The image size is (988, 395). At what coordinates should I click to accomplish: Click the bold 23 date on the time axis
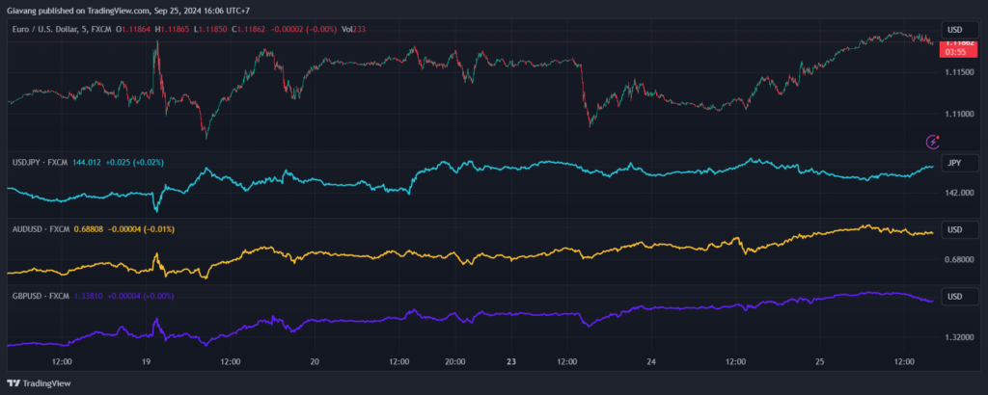tap(511, 362)
